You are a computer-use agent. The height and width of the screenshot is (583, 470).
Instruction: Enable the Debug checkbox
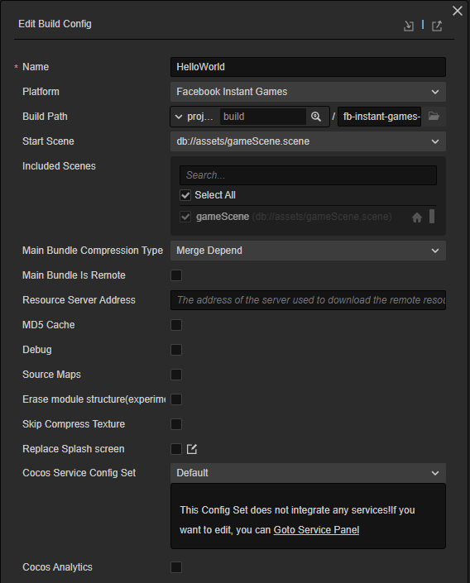point(176,350)
